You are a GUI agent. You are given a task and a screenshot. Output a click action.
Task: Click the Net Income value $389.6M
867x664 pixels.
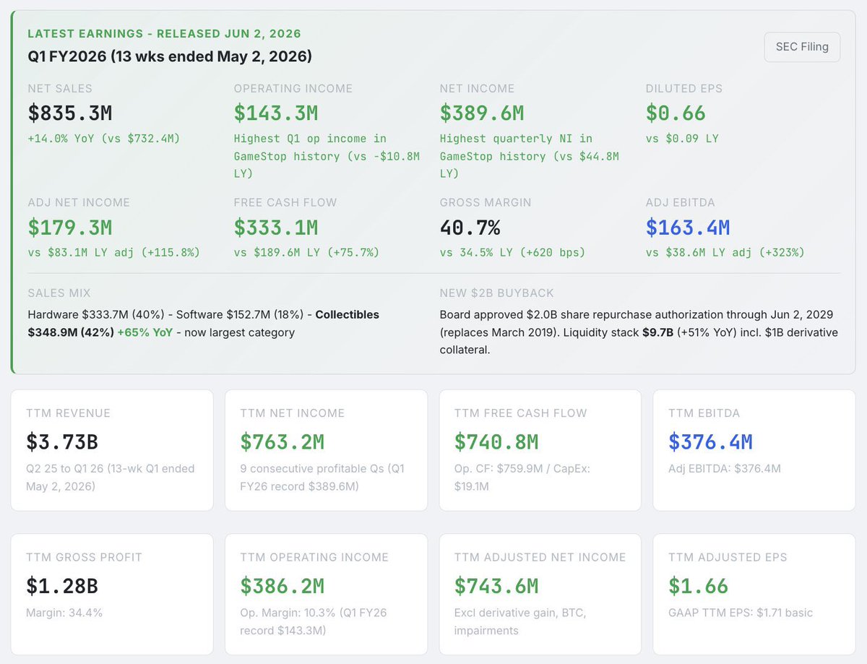[482, 113]
